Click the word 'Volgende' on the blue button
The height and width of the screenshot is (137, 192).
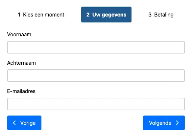click(x=160, y=123)
